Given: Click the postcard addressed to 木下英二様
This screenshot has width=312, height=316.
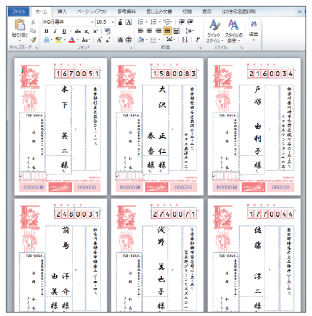Looking at the screenshot, I should click(x=61, y=127).
